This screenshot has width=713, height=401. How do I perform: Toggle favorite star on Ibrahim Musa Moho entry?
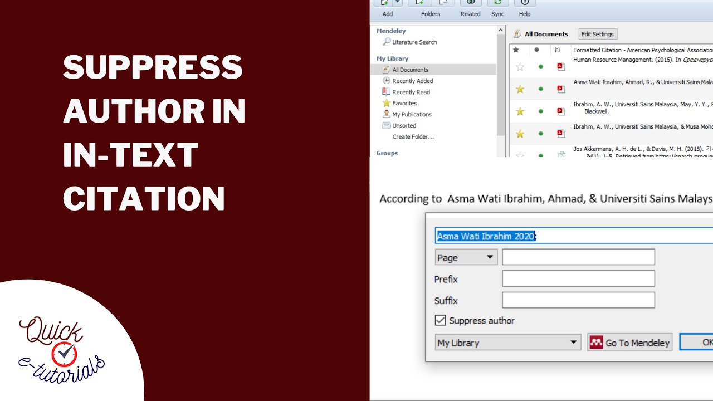[x=520, y=134]
